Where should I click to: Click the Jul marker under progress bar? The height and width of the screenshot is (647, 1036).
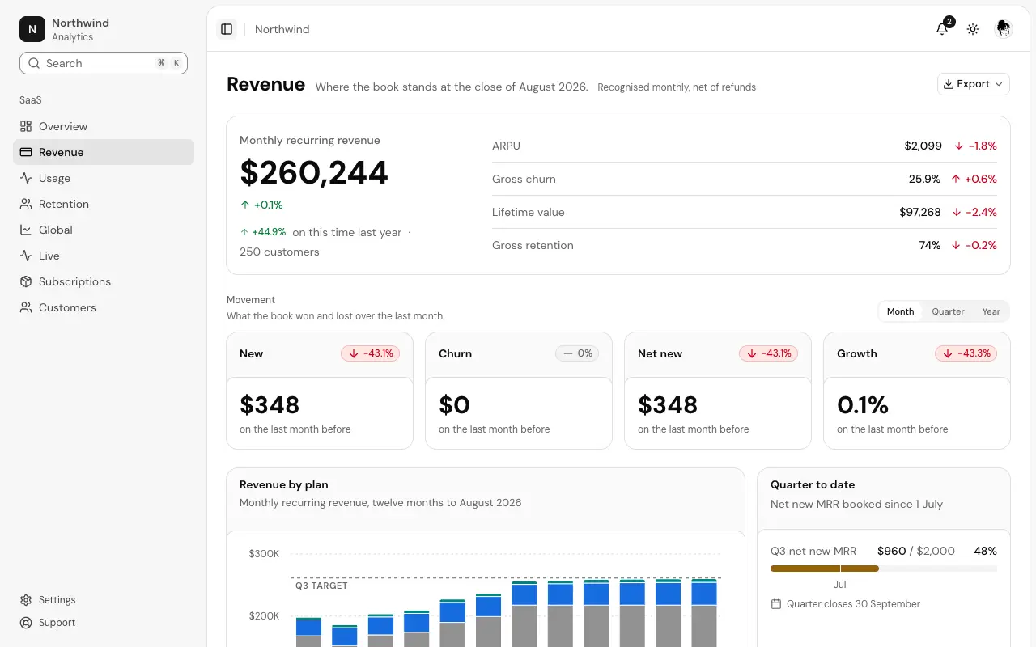(839, 584)
